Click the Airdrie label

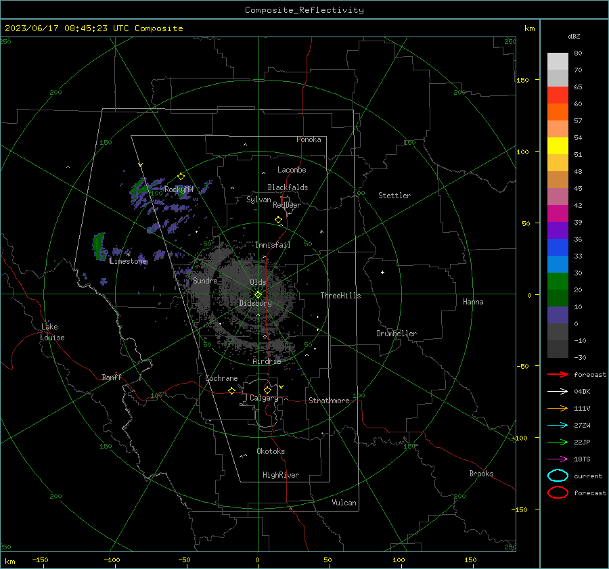coord(267,361)
